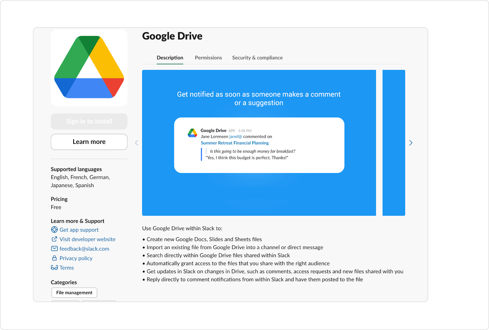Click the Categories heading
Screen dimensions: 489x330
[64, 282]
